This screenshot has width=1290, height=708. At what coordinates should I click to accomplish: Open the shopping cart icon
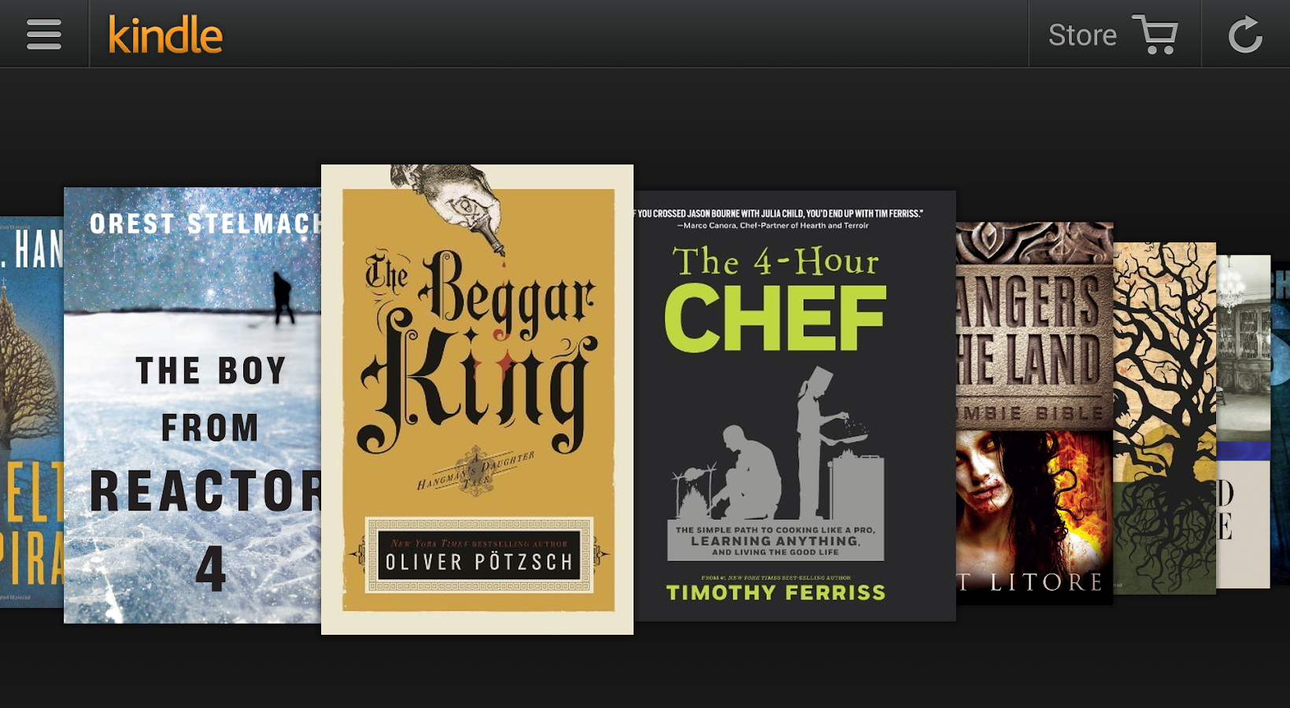[x=1155, y=35]
